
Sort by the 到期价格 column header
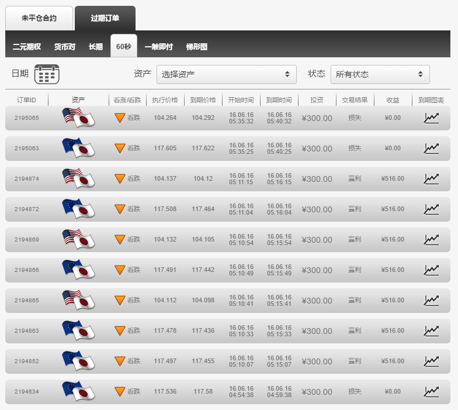click(203, 100)
